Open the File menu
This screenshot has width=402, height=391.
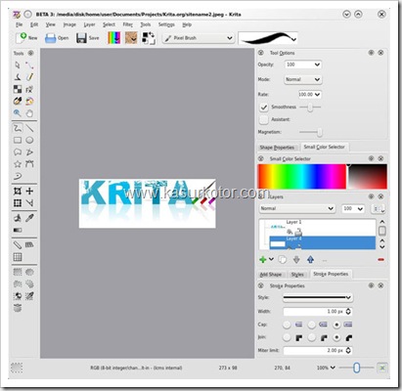[x=20, y=24]
